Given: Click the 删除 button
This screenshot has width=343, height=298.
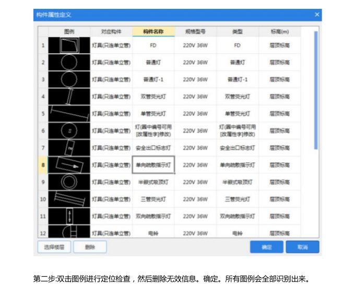Looking at the screenshot, I should pos(90,247).
